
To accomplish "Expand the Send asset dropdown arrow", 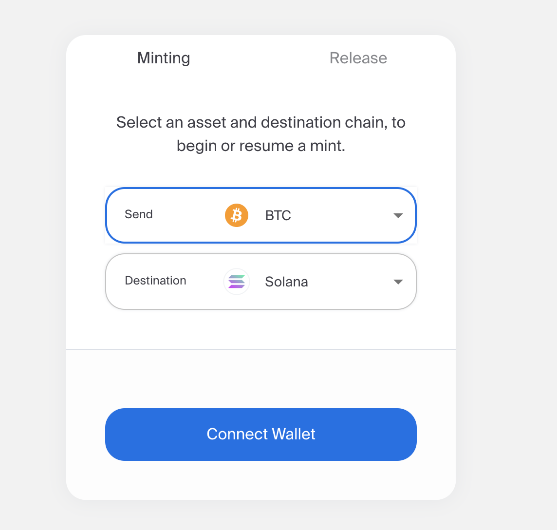I will click(x=398, y=215).
